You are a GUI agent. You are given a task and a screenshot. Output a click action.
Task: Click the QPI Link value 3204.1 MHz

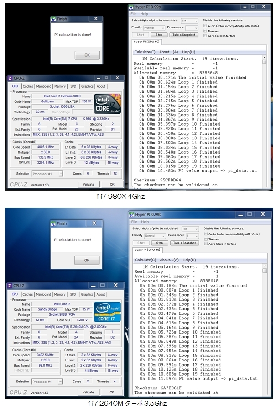click(x=46, y=162)
